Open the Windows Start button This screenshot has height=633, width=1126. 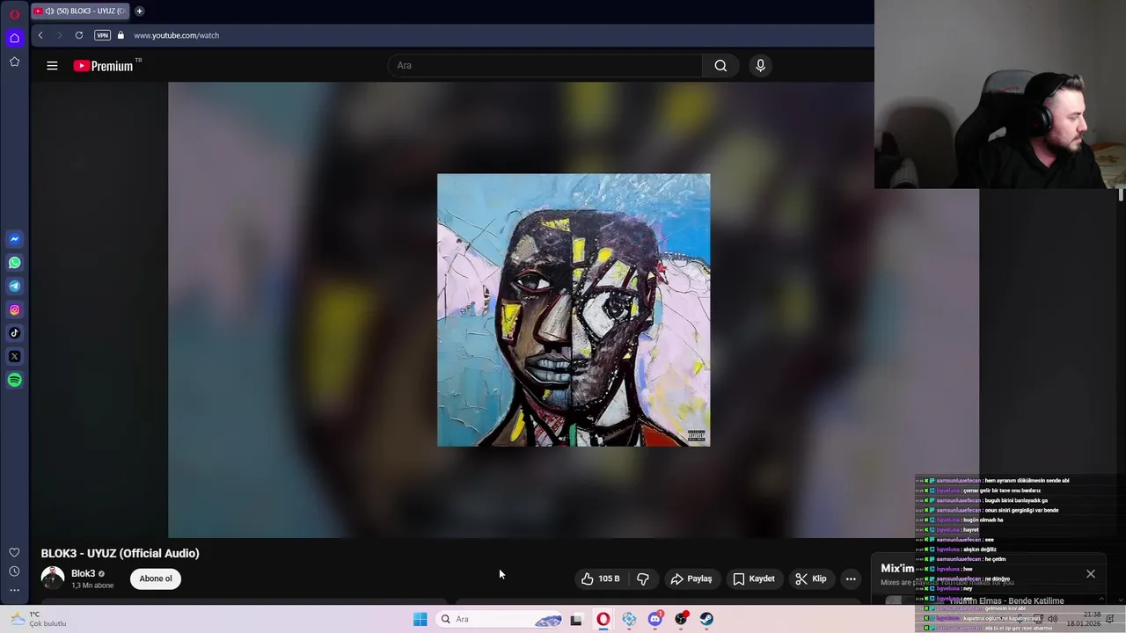tap(420, 619)
